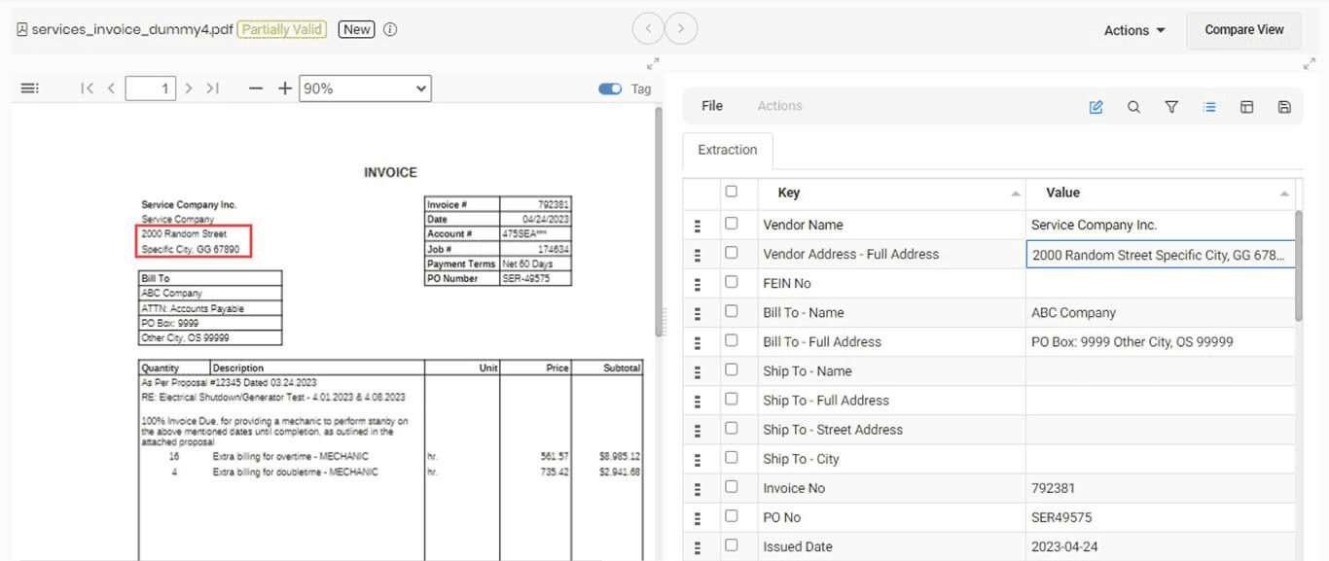Click the PO Box: 9999 Other City value
The width and height of the screenshot is (1329, 561).
pyautogui.click(x=1132, y=342)
